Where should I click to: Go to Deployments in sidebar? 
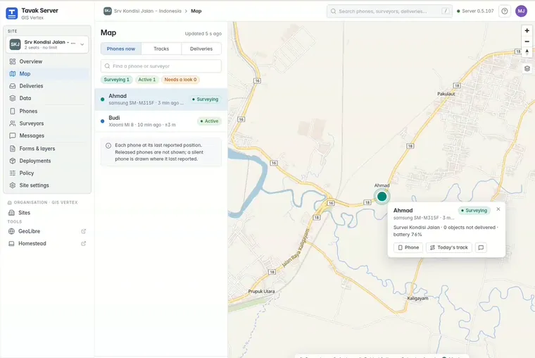tap(47, 161)
